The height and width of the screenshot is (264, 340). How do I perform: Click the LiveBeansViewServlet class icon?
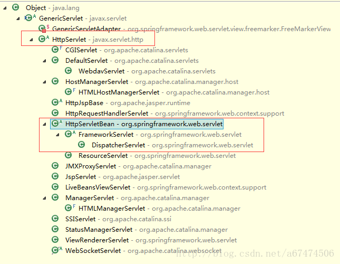coord(55,187)
